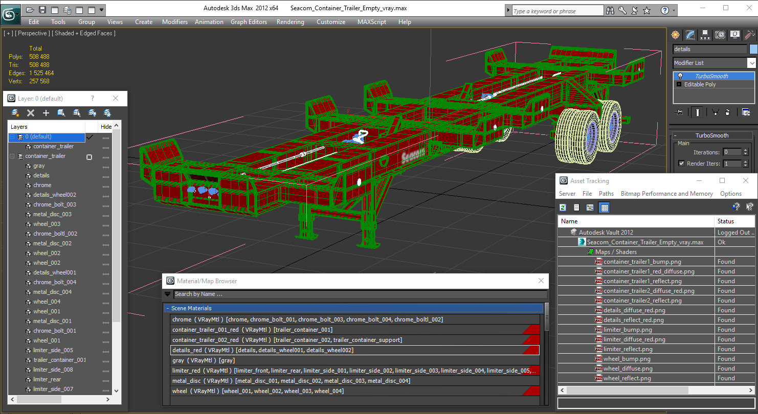Image resolution: width=758 pixels, height=414 pixels.
Task: Collapse the container_trailer layer tree
Action: click(12, 156)
